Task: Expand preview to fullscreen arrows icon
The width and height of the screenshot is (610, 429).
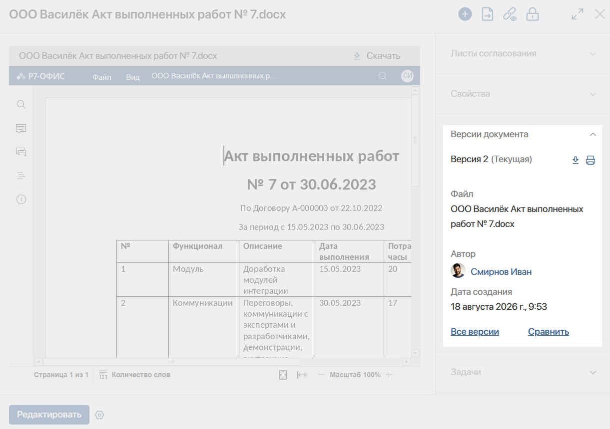Action: tap(578, 14)
